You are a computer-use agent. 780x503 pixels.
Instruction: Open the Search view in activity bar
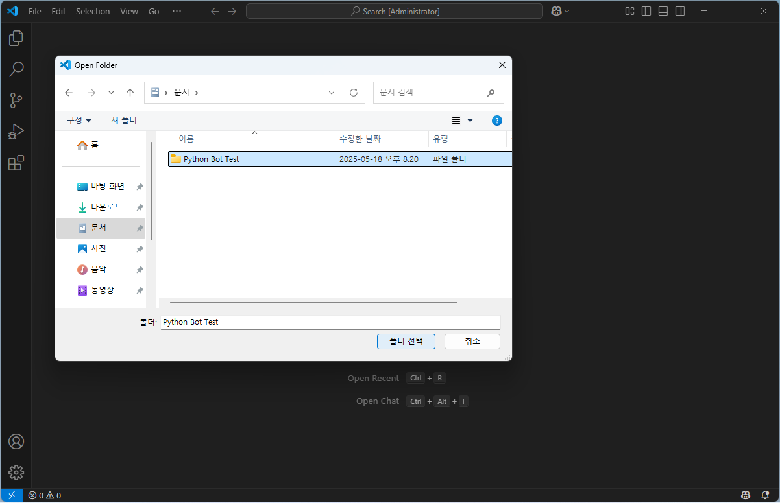point(16,69)
